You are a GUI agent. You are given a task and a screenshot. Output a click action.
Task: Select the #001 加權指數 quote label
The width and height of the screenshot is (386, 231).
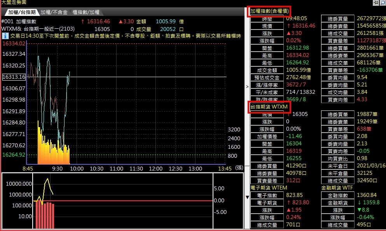coord(18,22)
